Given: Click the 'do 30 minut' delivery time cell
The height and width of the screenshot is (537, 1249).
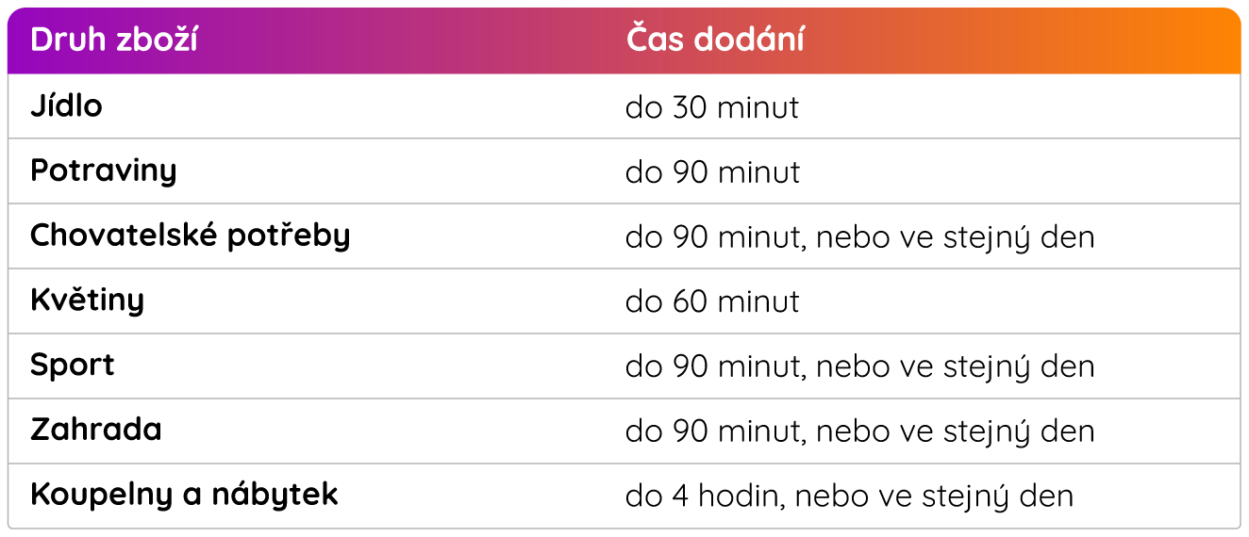Looking at the screenshot, I should click(712, 107).
